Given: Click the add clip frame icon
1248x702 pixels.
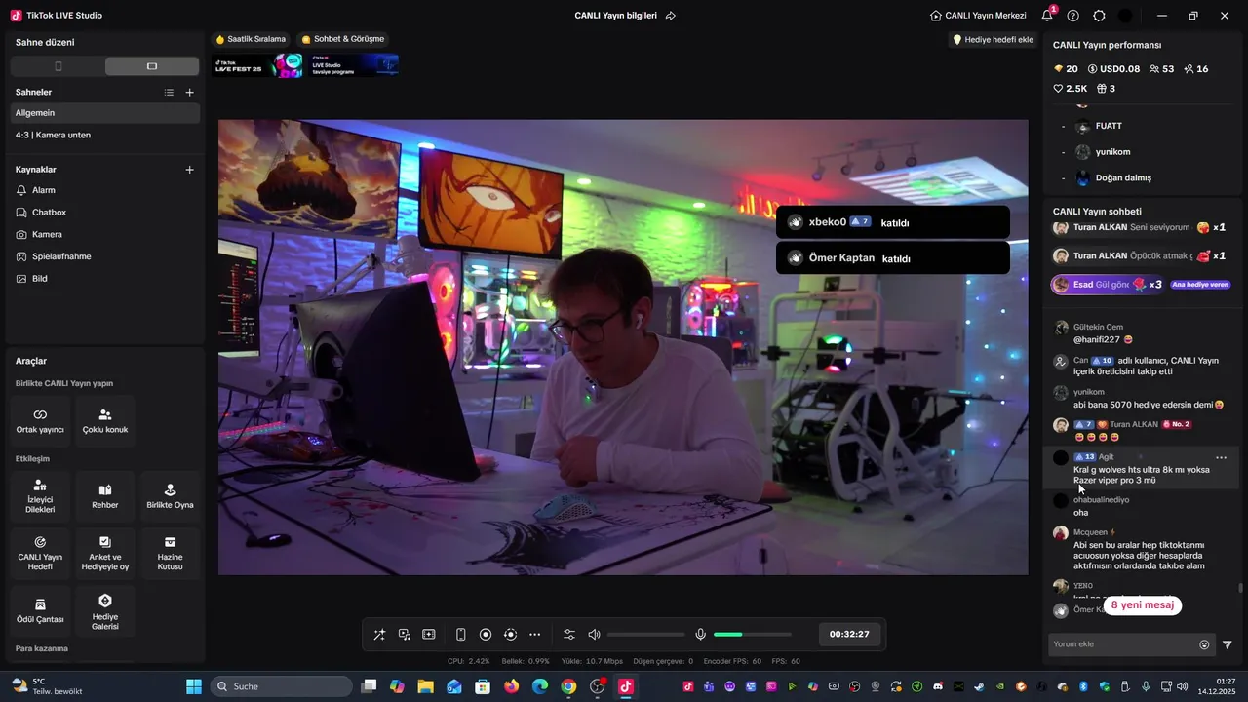Looking at the screenshot, I should click(x=429, y=635).
